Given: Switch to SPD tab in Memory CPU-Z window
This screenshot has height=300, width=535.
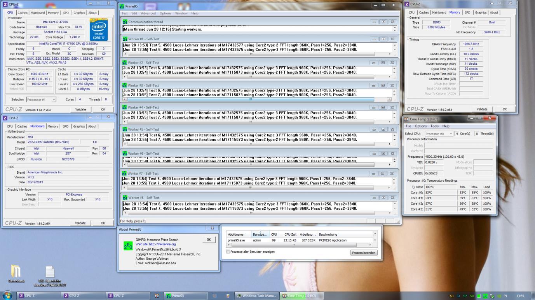Looking at the screenshot, I should click(x=467, y=12).
